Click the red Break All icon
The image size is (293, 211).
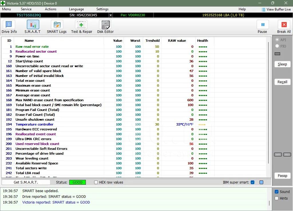point(284,25)
